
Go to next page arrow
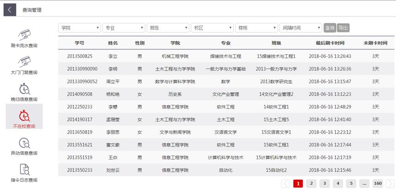click(390, 184)
